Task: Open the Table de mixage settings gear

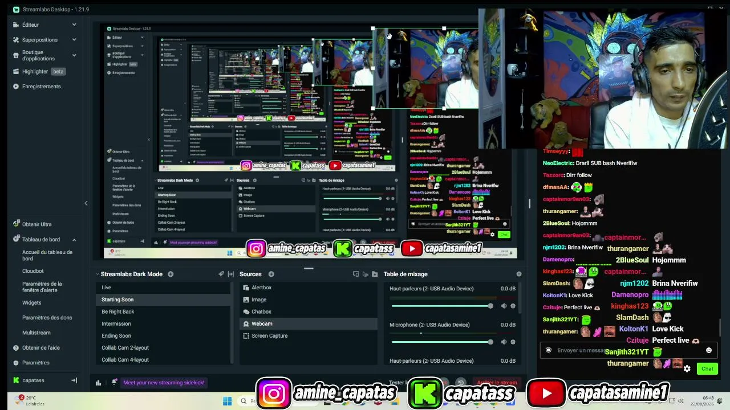Action: (518, 274)
